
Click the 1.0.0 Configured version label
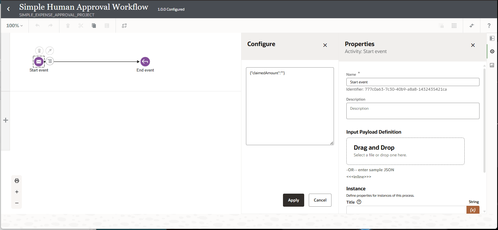171,9
